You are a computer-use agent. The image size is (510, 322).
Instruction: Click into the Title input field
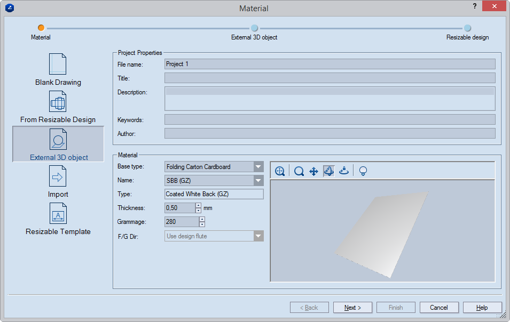(x=329, y=78)
